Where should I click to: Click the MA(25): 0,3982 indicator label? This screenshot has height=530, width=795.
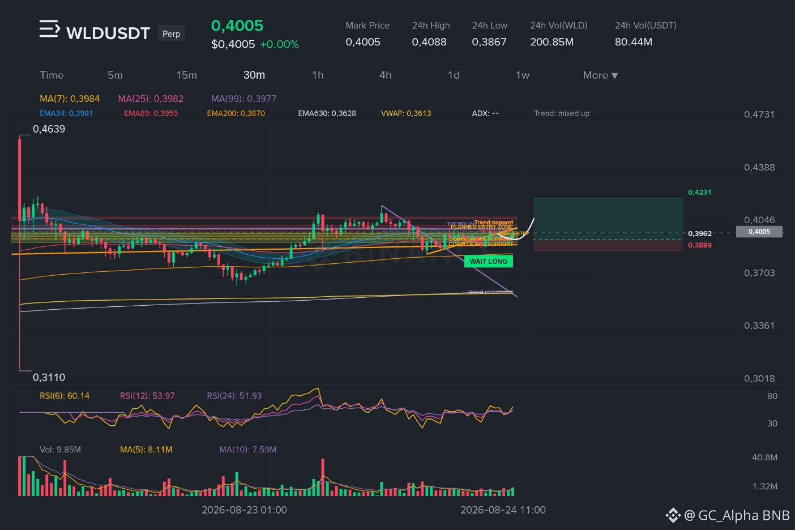(x=151, y=99)
